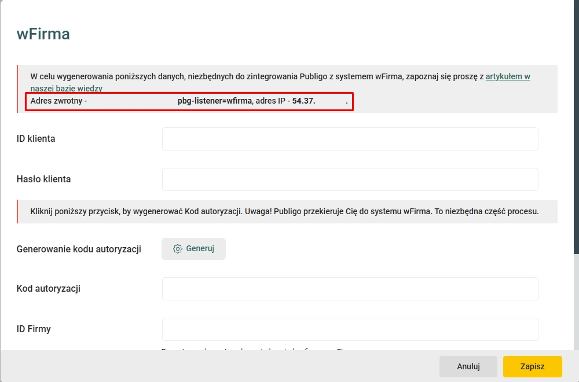
Task: Click the gear icon on Generuj button
Action: click(x=178, y=249)
